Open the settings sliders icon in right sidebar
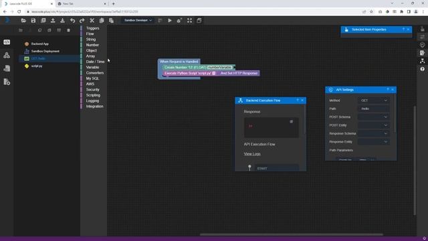428x241 pixels. tap(422, 37)
